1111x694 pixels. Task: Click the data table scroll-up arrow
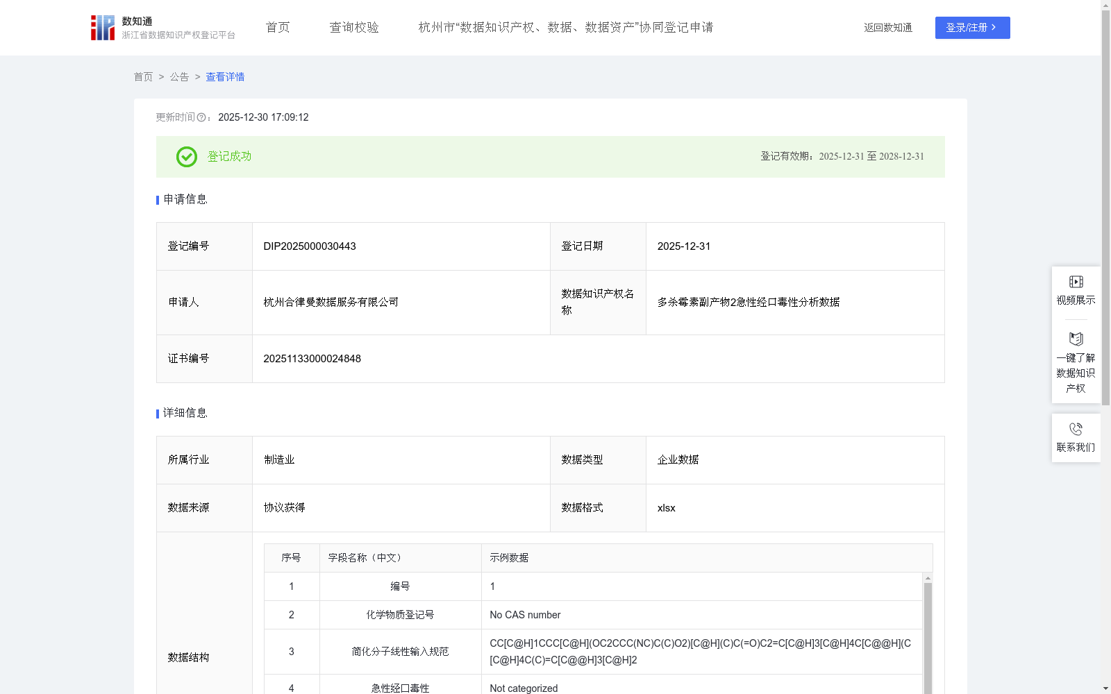point(928,577)
